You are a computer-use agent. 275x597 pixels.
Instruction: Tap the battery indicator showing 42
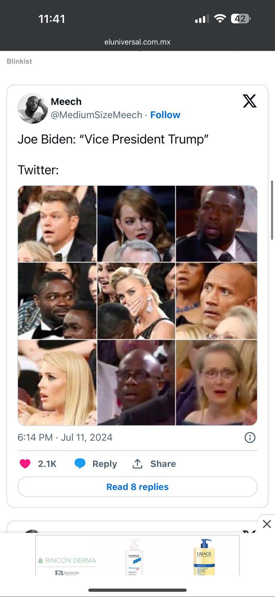[241, 18]
